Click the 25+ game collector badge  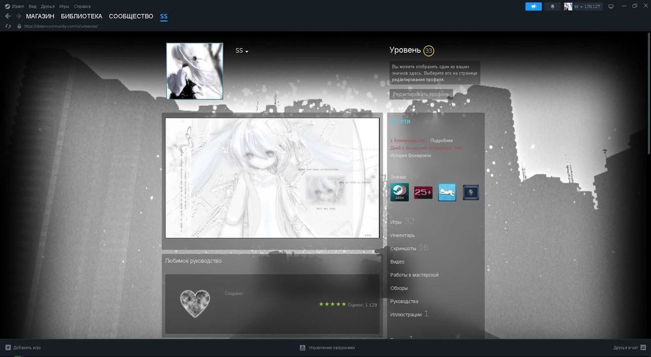point(423,192)
